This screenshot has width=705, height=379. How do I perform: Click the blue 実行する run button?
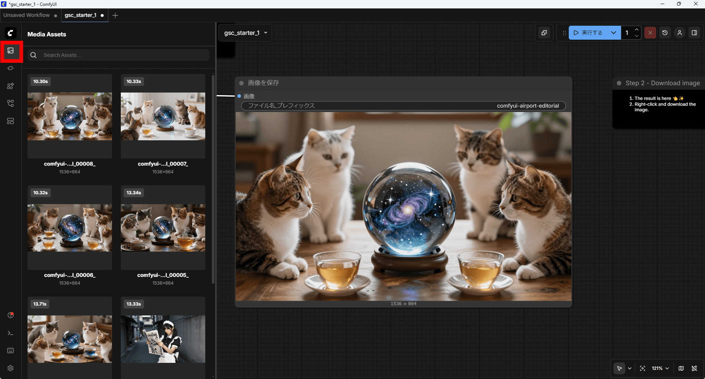[x=588, y=33]
